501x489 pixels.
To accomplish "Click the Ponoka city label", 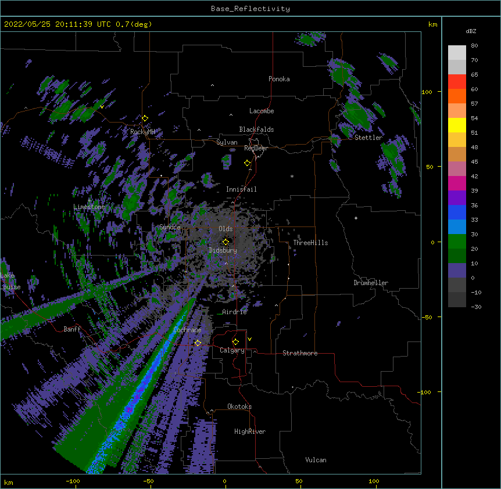I will [x=279, y=79].
